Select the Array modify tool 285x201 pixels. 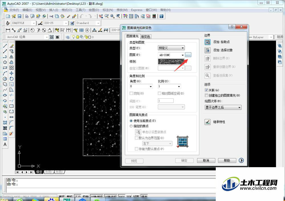(11, 68)
